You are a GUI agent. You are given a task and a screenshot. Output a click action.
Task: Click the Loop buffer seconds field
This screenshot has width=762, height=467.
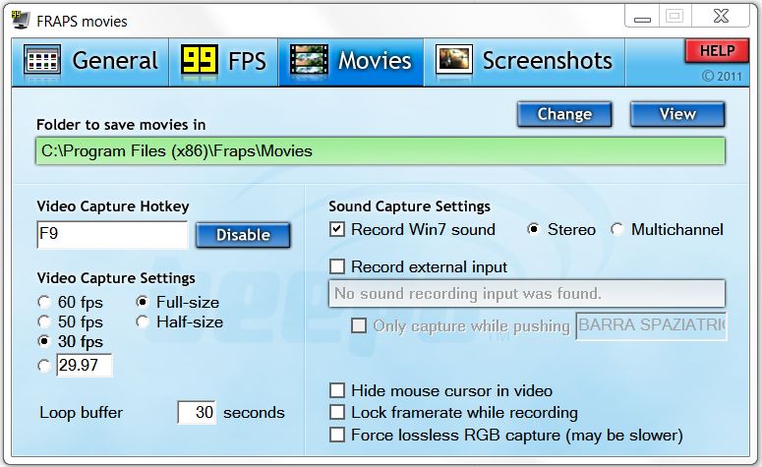(197, 412)
